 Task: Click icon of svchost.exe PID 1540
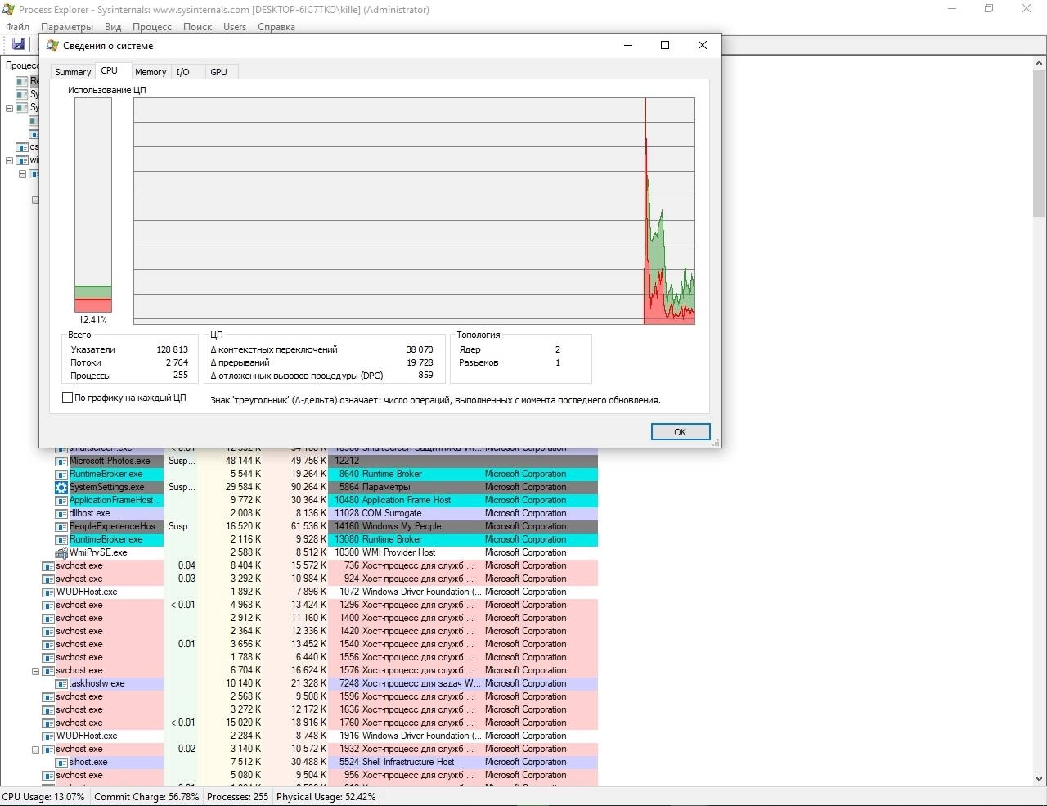(48, 644)
